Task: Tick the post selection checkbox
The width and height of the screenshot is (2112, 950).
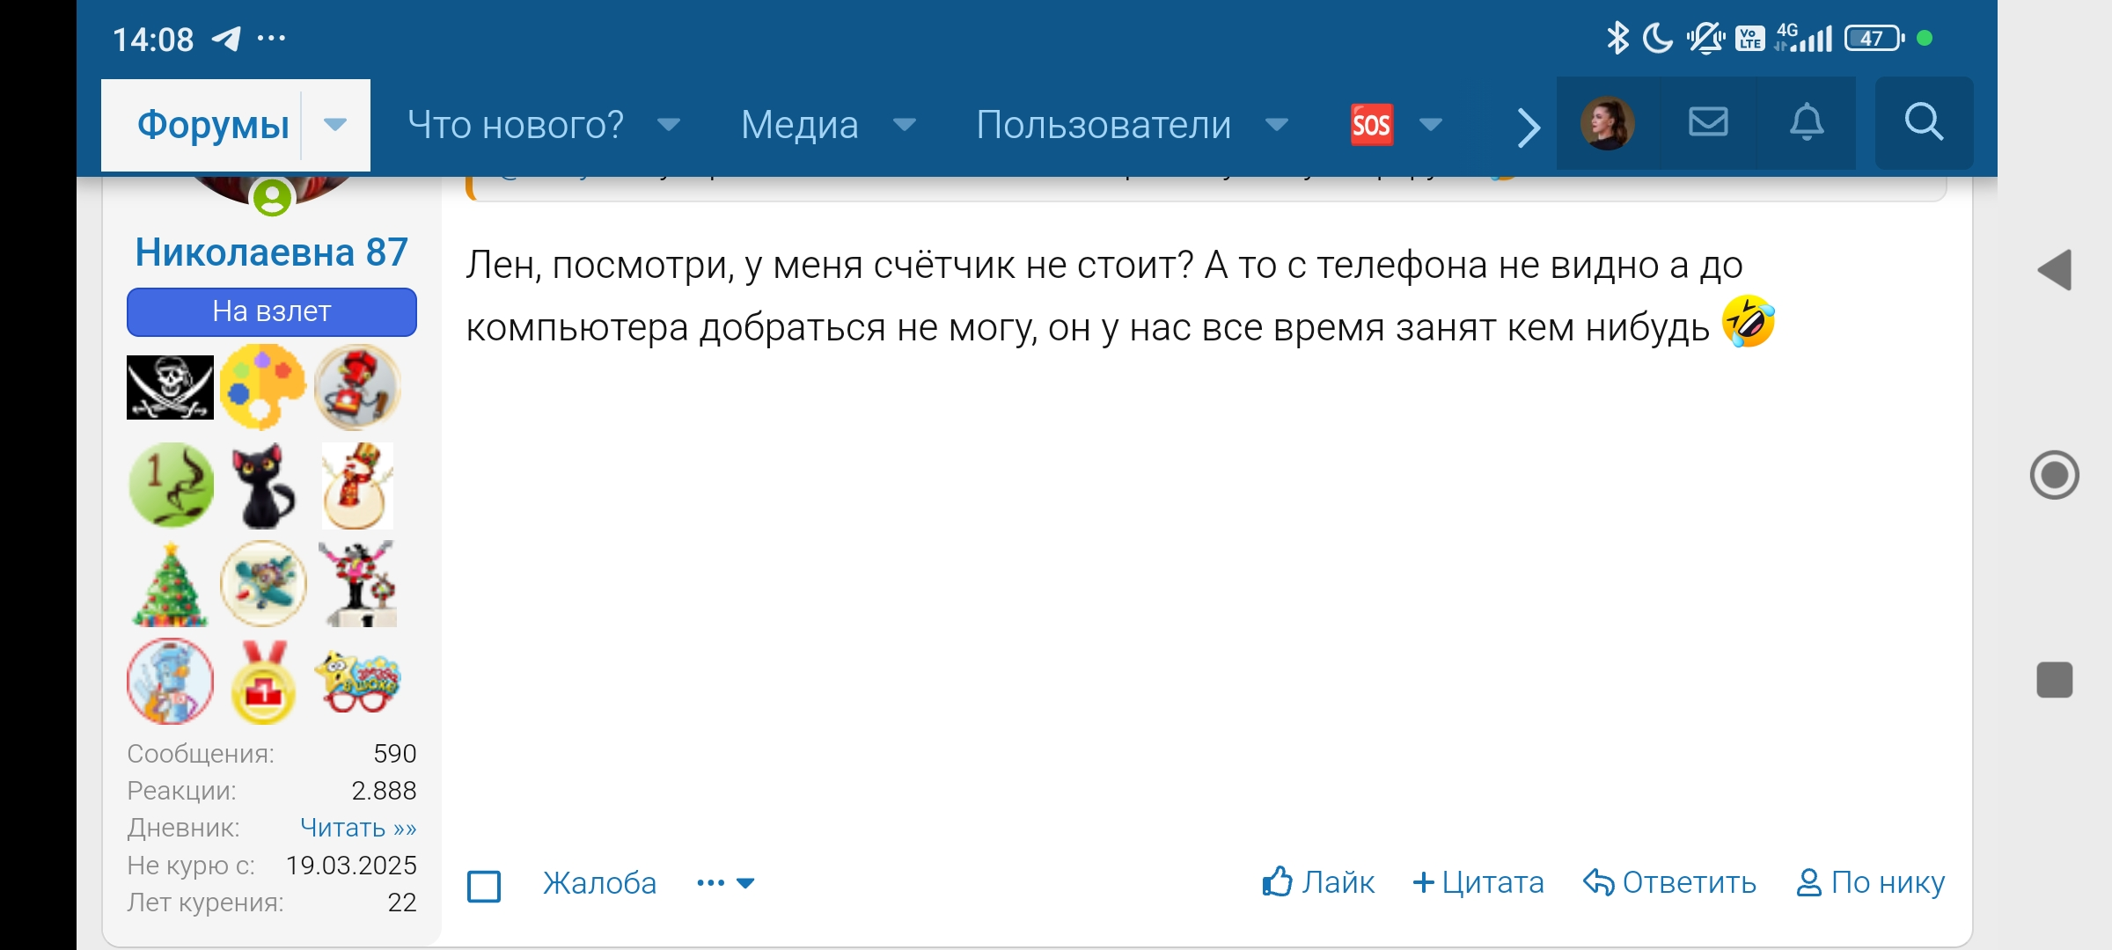Action: pos(484,886)
